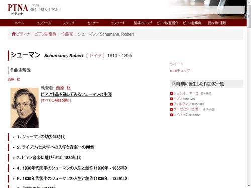Screen dimensions: 251x188
Task: Expand section 3 about 1830年代 piano music
Action: click(x=47, y=158)
